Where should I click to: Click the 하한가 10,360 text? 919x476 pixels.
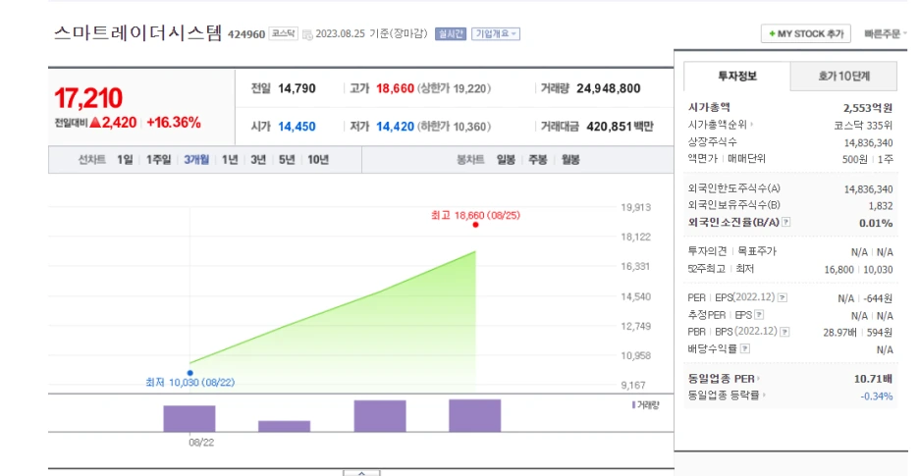(455, 127)
